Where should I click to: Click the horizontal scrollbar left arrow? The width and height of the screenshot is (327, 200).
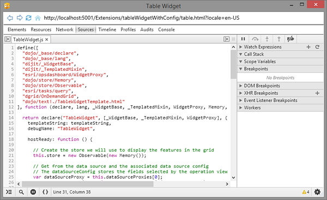[x=19, y=184]
